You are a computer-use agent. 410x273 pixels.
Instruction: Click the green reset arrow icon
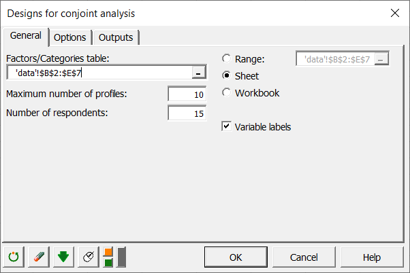click(14, 257)
